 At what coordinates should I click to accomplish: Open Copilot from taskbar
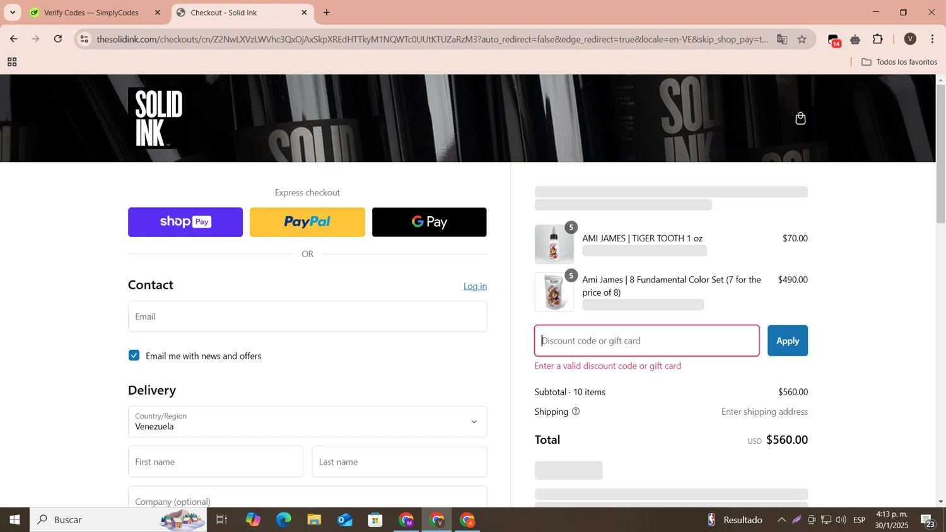253,520
